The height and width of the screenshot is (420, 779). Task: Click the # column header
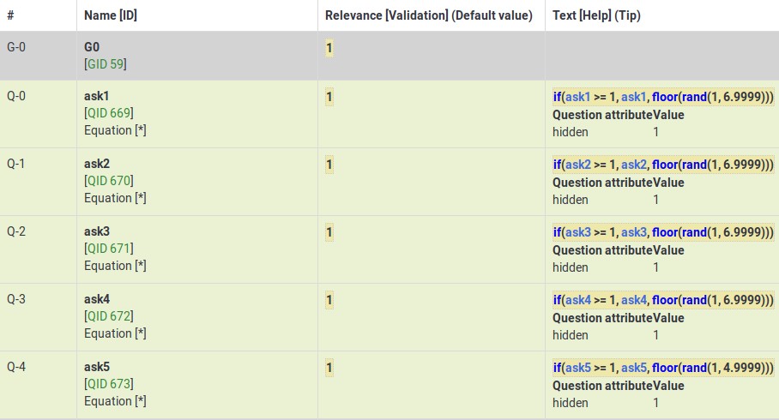tap(10, 15)
